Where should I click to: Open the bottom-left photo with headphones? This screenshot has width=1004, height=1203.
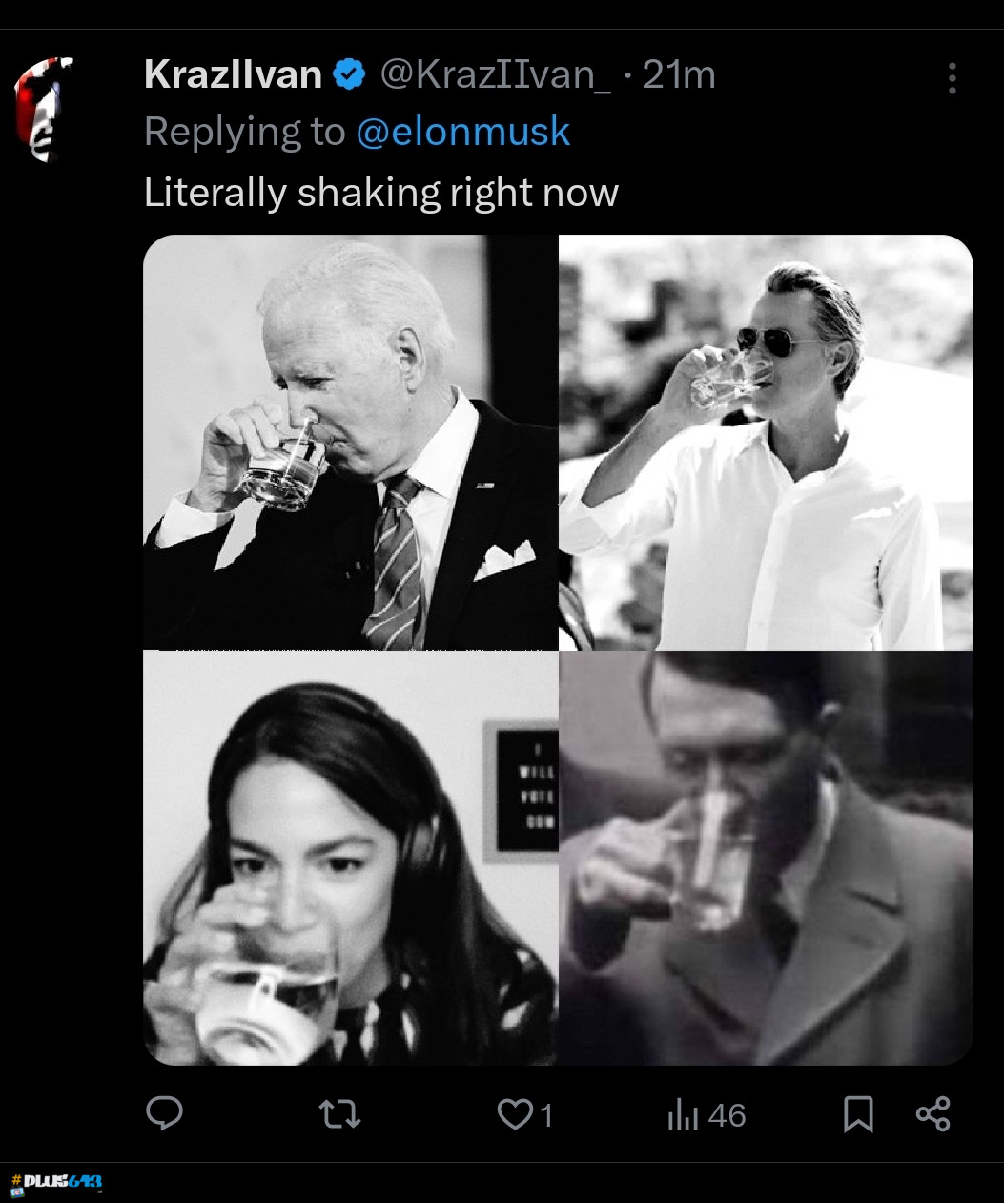pyautogui.click(x=350, y=858)
